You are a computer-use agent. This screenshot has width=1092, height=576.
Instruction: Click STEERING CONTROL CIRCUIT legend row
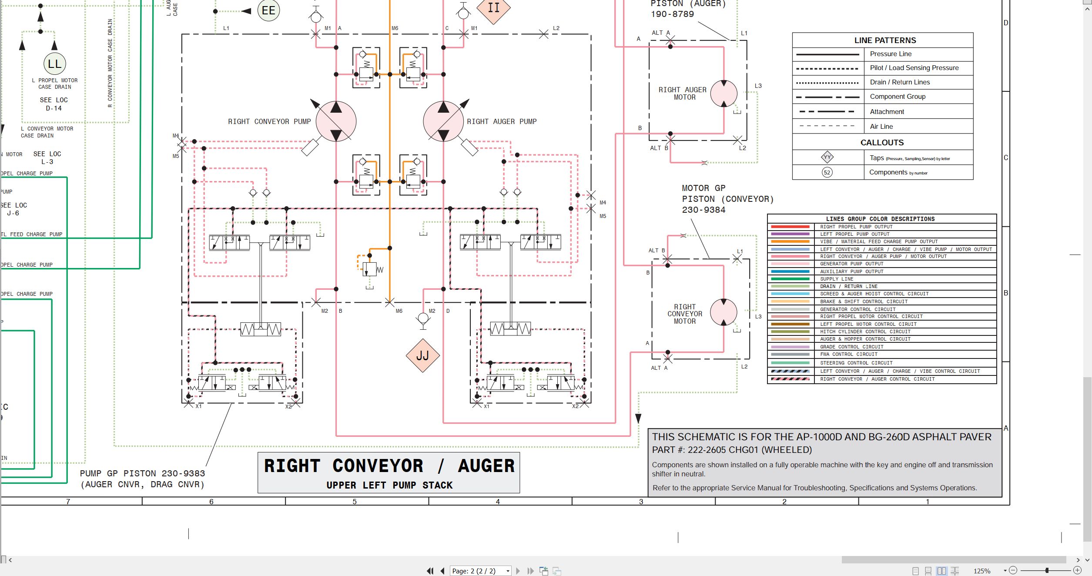pos(882,363)
